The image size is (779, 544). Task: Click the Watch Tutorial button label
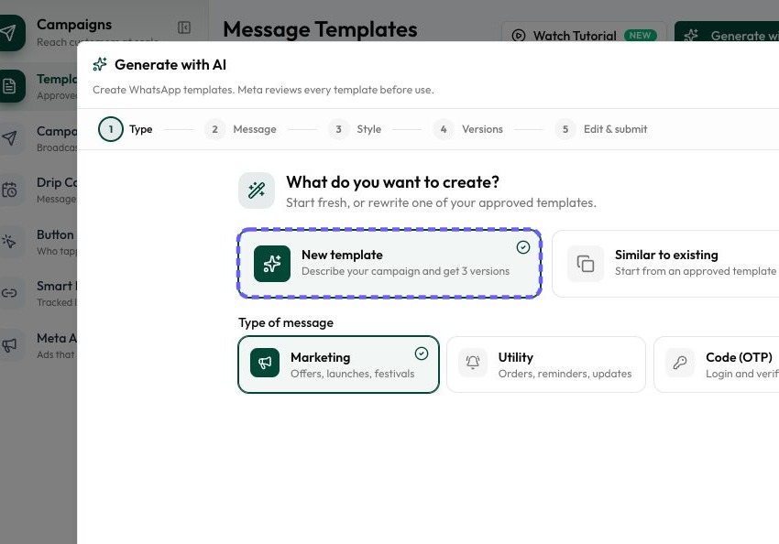[575, 36]
